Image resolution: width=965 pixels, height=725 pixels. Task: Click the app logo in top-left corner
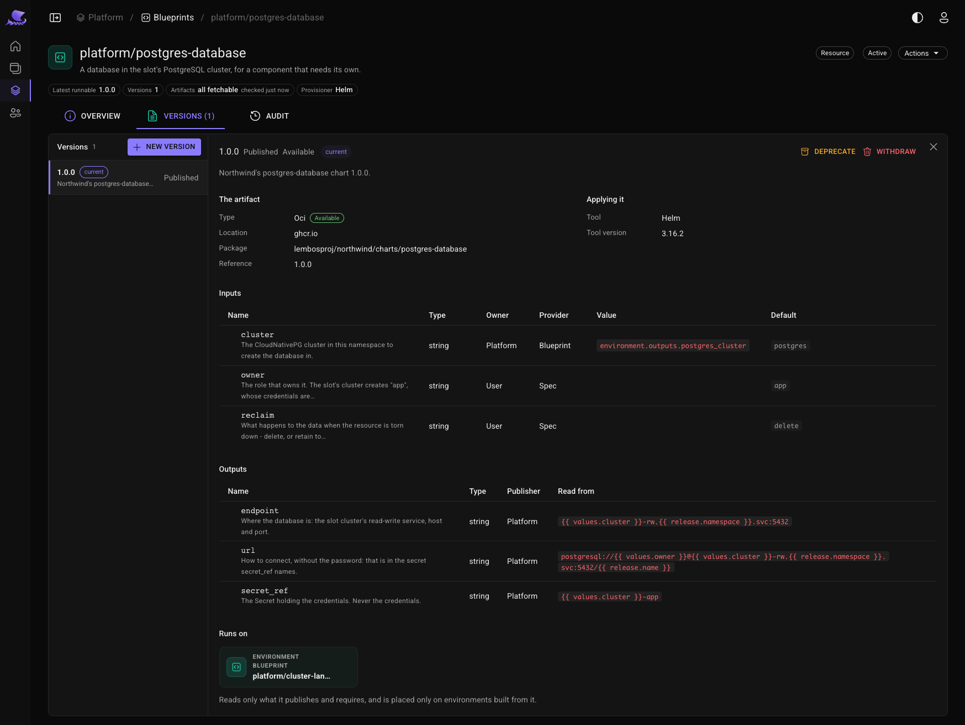(16, 18)
